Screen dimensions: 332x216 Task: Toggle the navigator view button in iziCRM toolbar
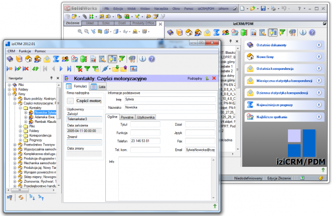(x=113, y=59)
